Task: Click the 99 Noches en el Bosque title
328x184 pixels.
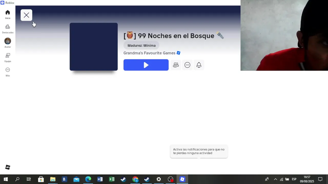Action: coord(174,36)
